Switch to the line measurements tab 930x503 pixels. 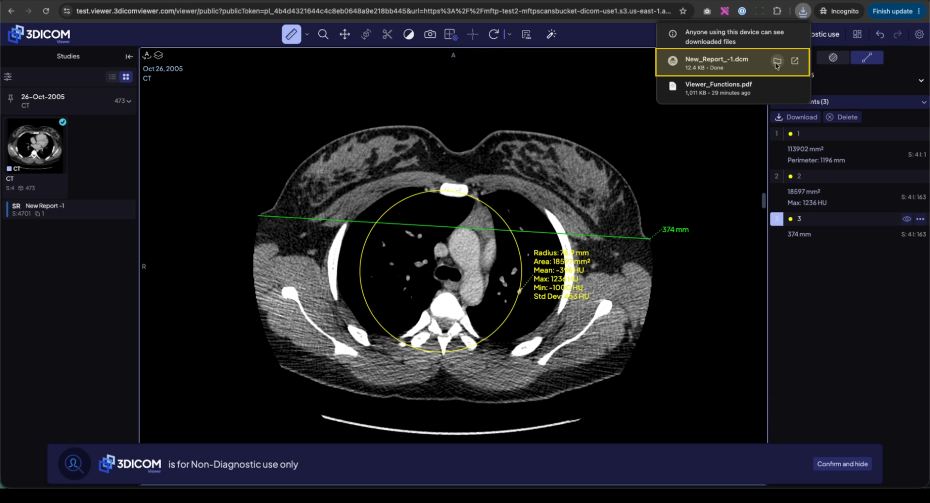coord(867,58)
